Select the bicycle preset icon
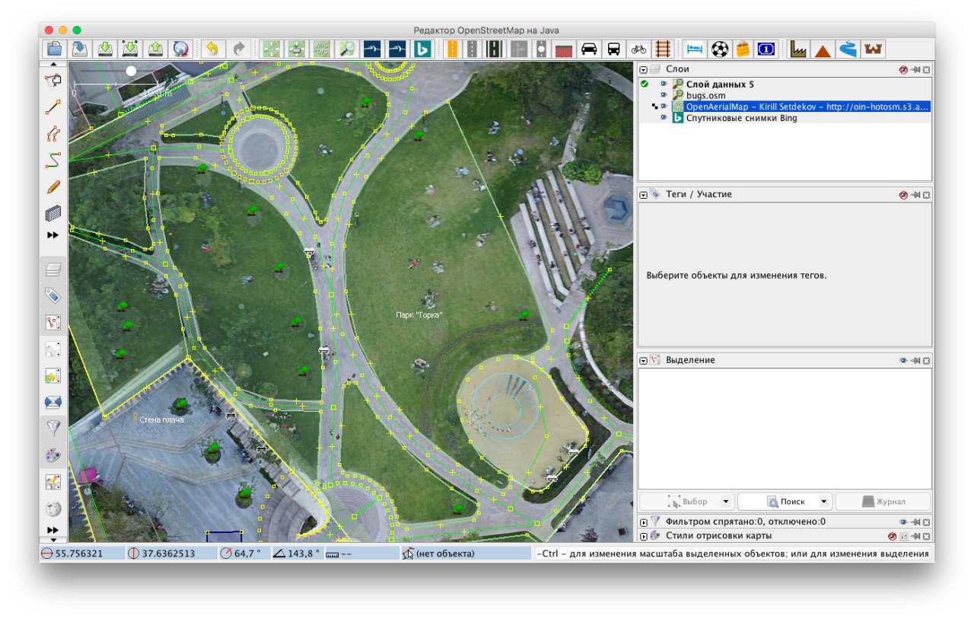The width and height of the screenshot is (974, 619). point(638,49)
